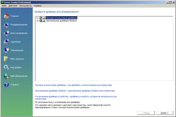The width and height of the screenshot is (176, 117).
Task: Click the Далее > button
Action: (165, 113)
